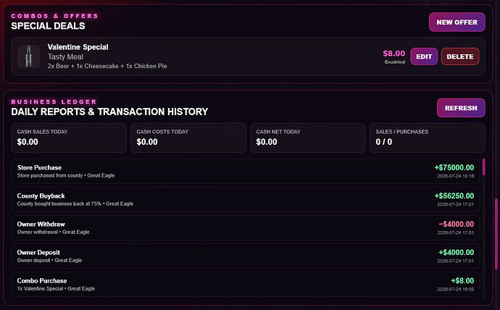The width and height of the screenshot is (500, 310).
Task: Click the transaction list scrollbar thumb
Action: click(x=484, y=167)
